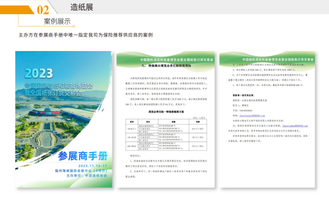The height and width of the screenshot is (214, 329).
Task: Open the exhibitor handbook cover thumbnail
Action: (x=64, y=119)
